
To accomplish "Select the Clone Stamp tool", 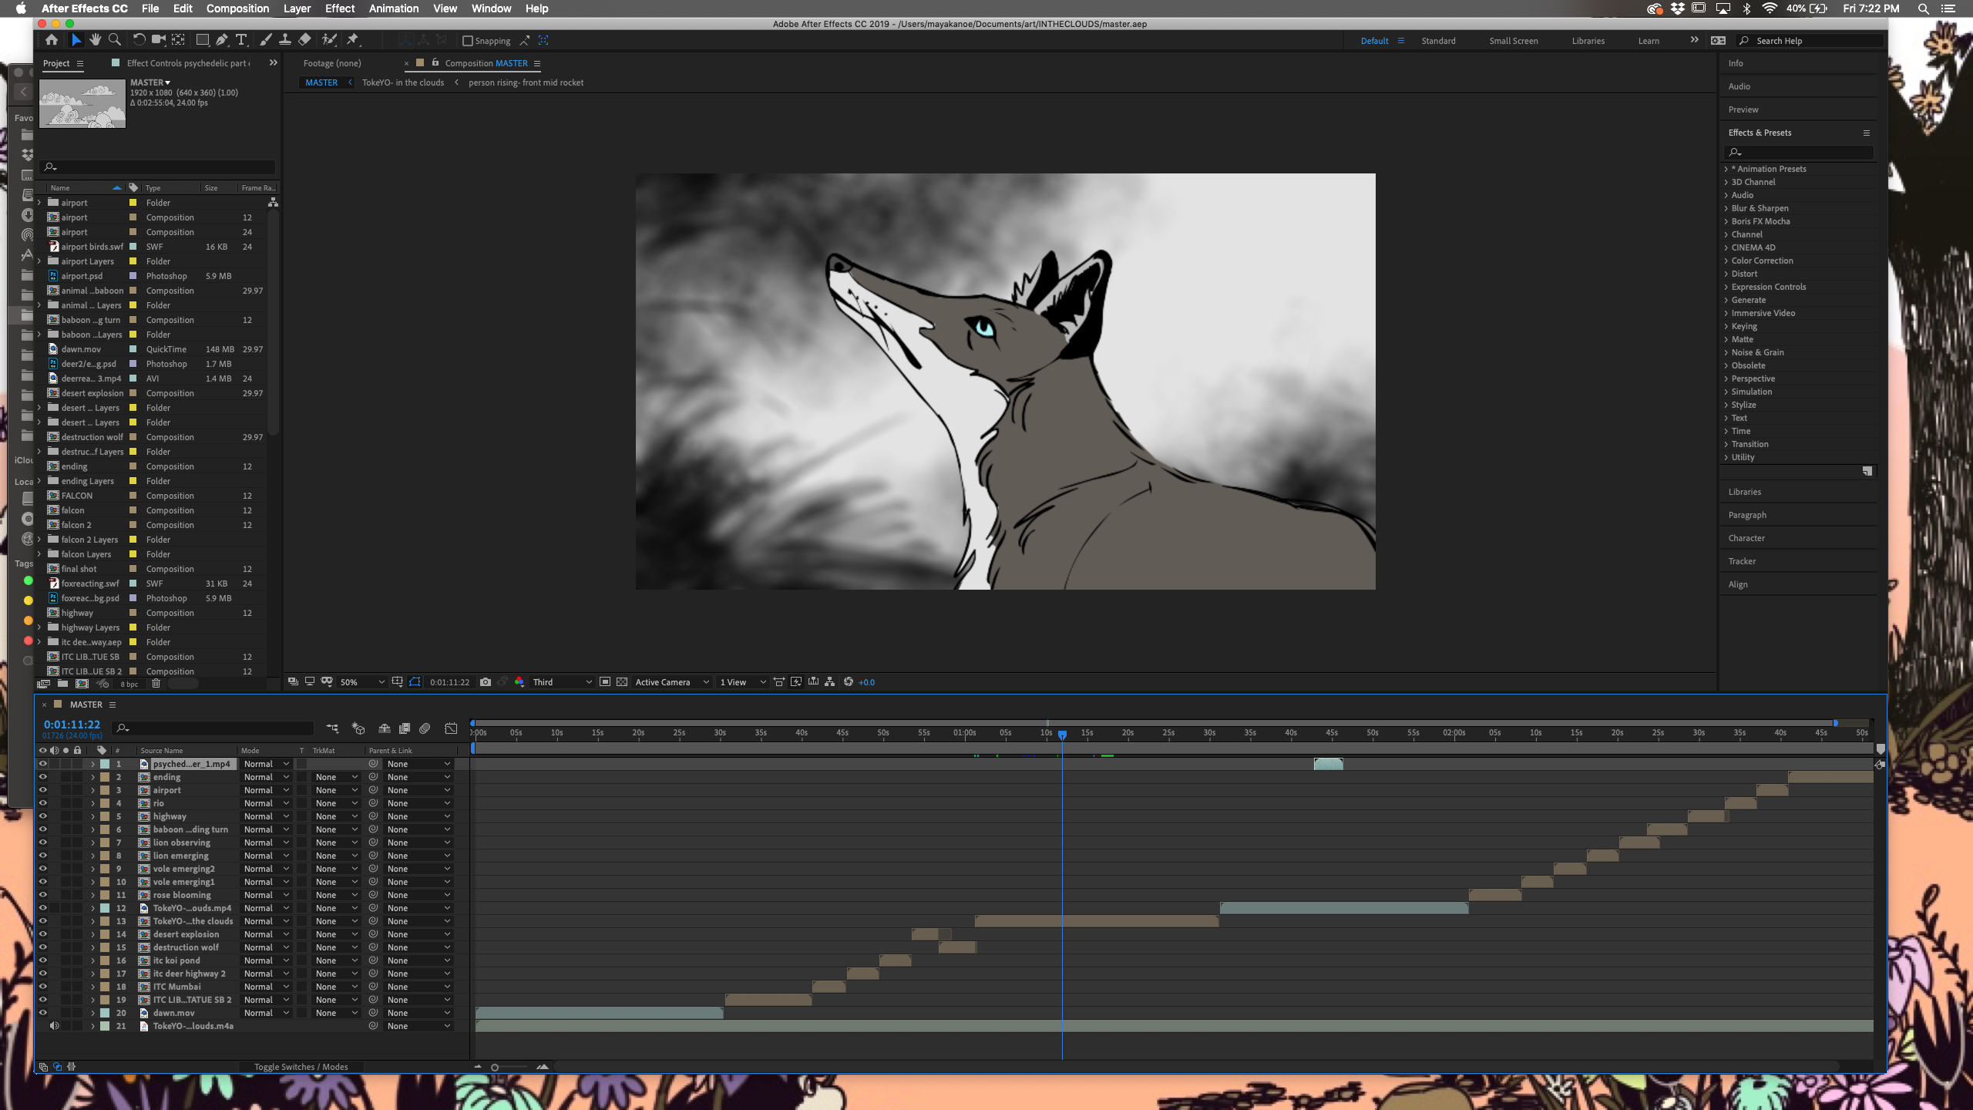I will coord(285,40).
